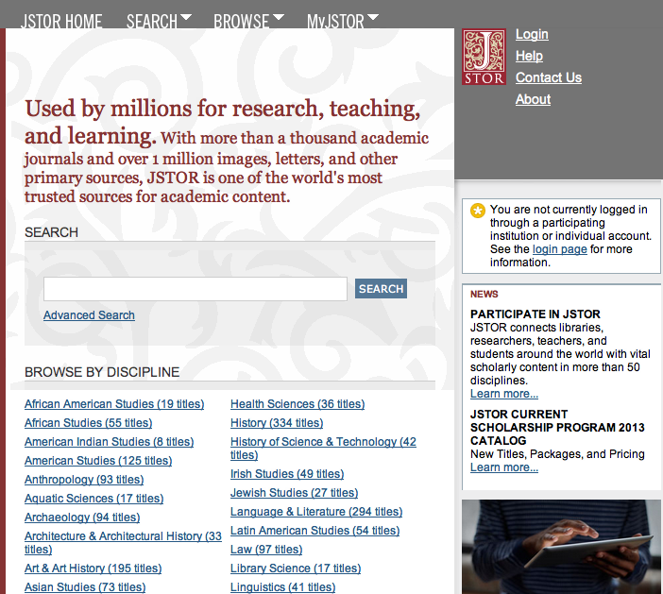Click the JSTOR CURRENT SCHOLARSHIP PROGRAM 2013 CATALOG heading
The height and width of the screenshot is (594, 663).
(x=557, y=428)
